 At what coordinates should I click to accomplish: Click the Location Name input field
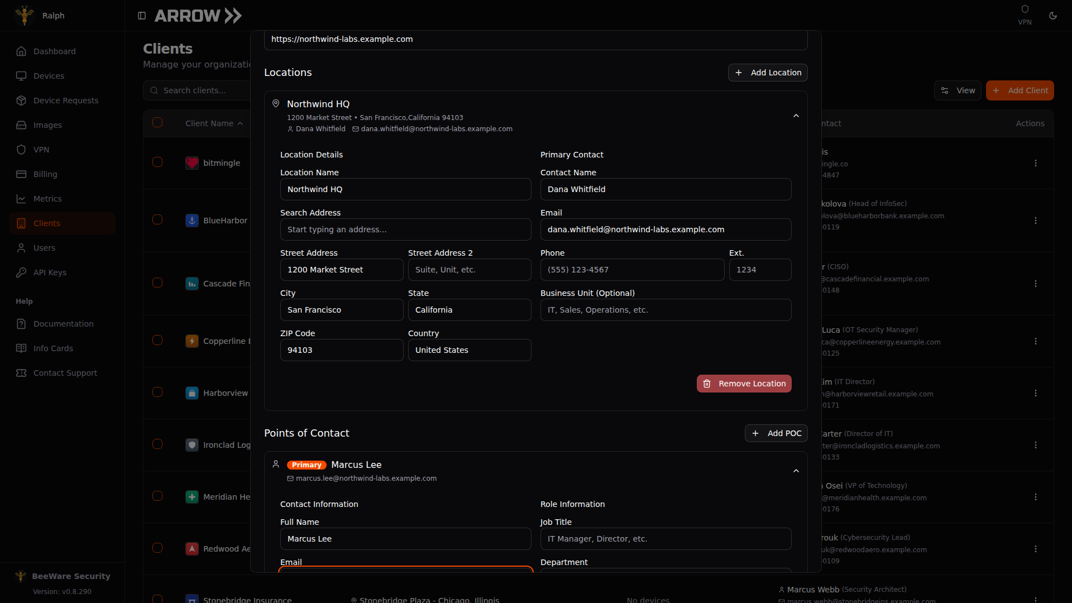pyautogui.click(x=405, y=189)
